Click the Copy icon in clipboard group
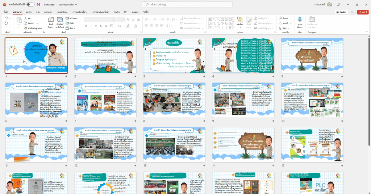The width and height of the screenshot is (371, 194). pos(26,23)
